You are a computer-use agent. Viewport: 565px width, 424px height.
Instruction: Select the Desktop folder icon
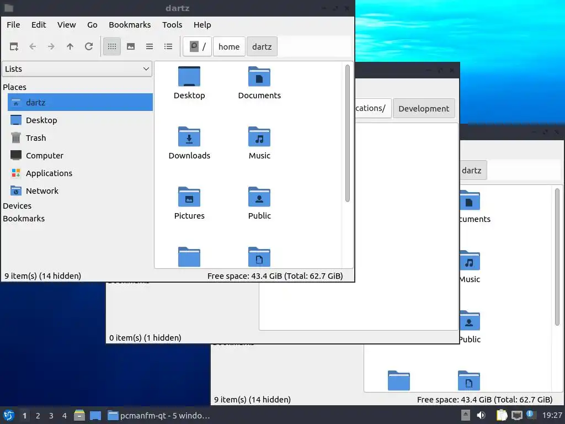coord(189,83)
